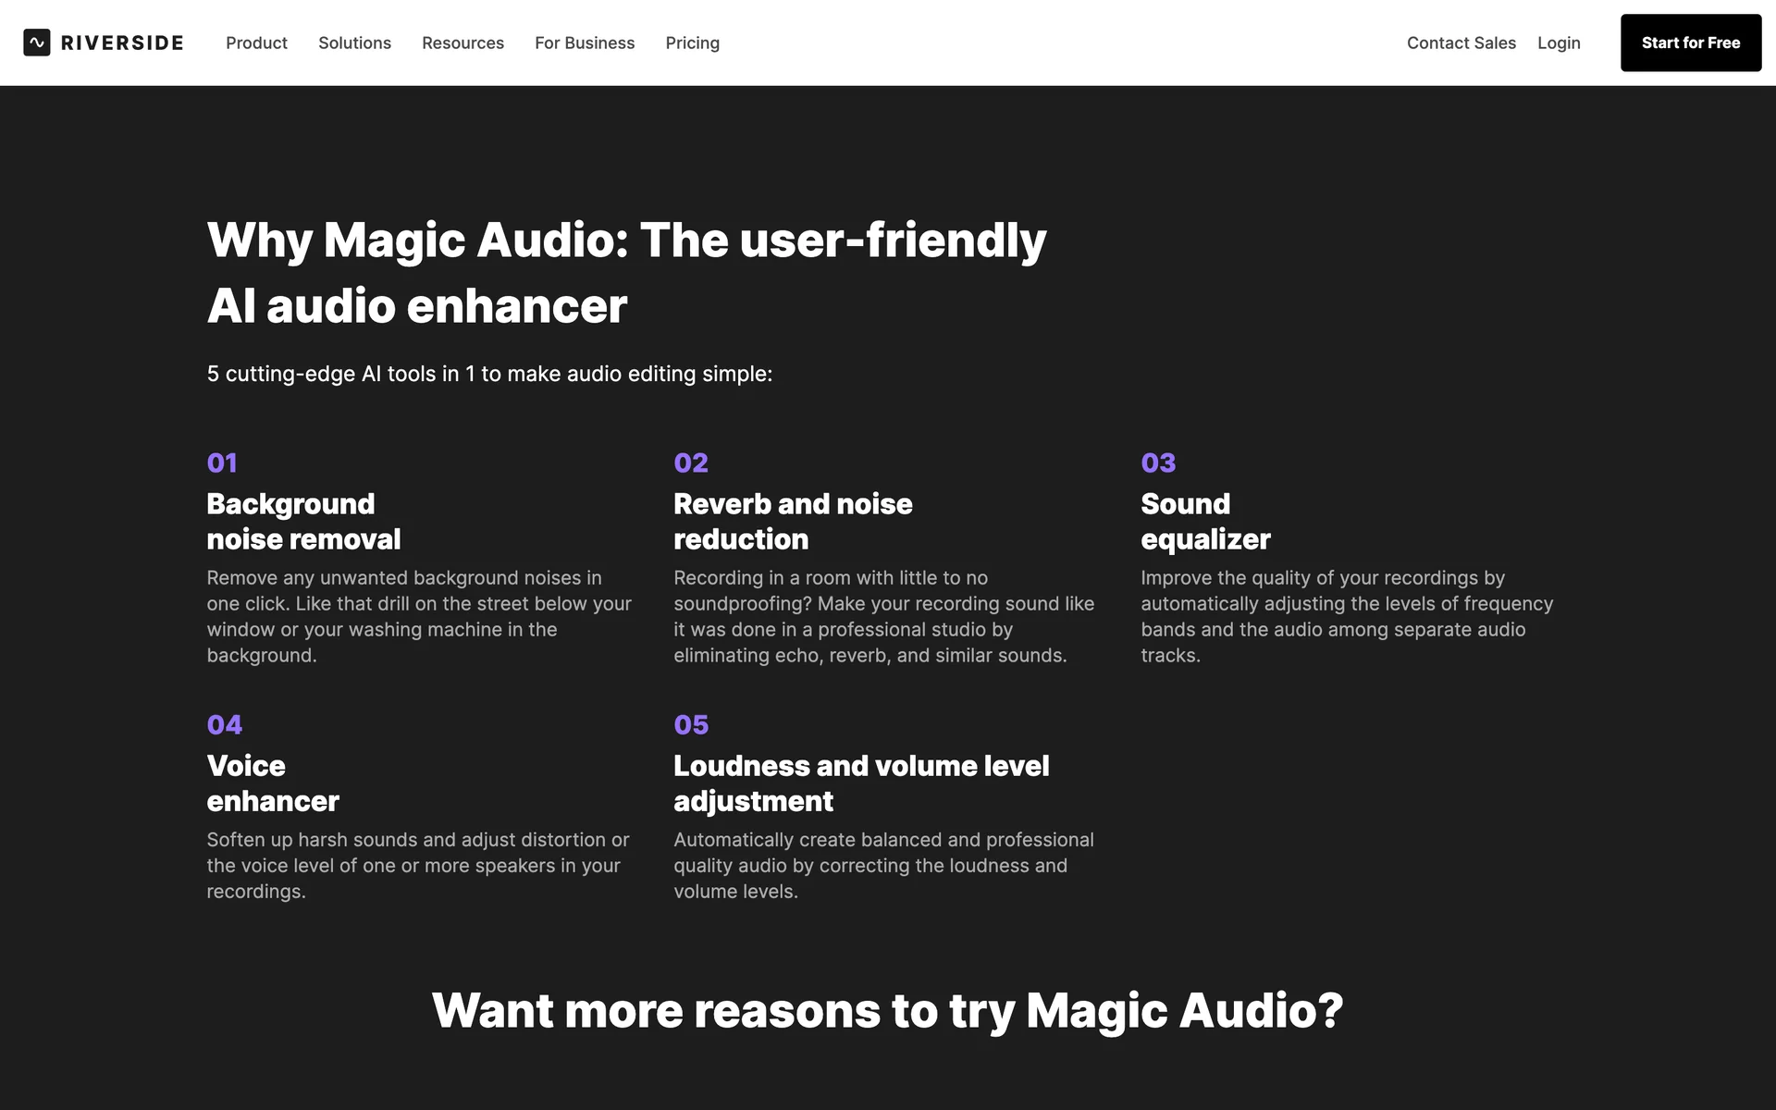Click the Contact Sales link
1776x1110 pixels.
click(x=1461, y=43)
